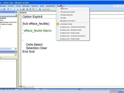Click the help question input field
The width and height of the screenshot is (124, 93).
[119, 6]
